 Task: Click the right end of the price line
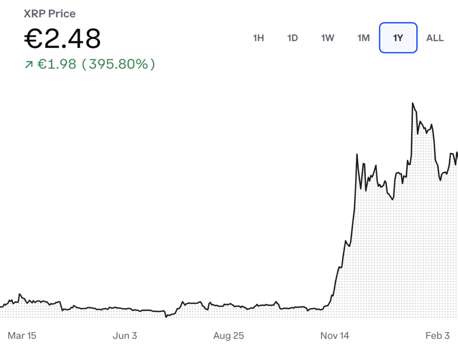(x=457, y=153)
